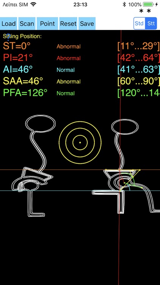Tap the Save button

(x=87, y=24)
